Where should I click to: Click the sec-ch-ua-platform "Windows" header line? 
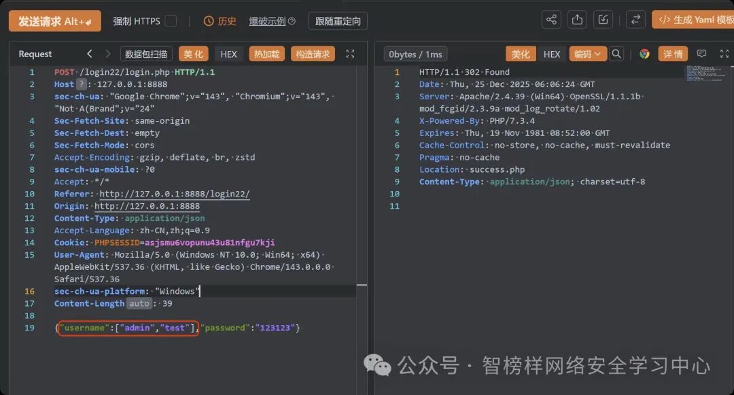point(127,291)
